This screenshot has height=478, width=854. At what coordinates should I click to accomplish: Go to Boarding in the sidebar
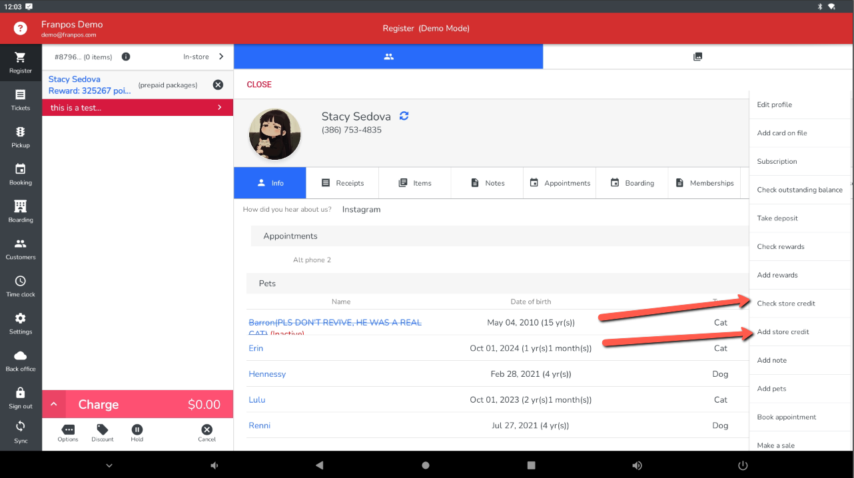coord(21,212)
